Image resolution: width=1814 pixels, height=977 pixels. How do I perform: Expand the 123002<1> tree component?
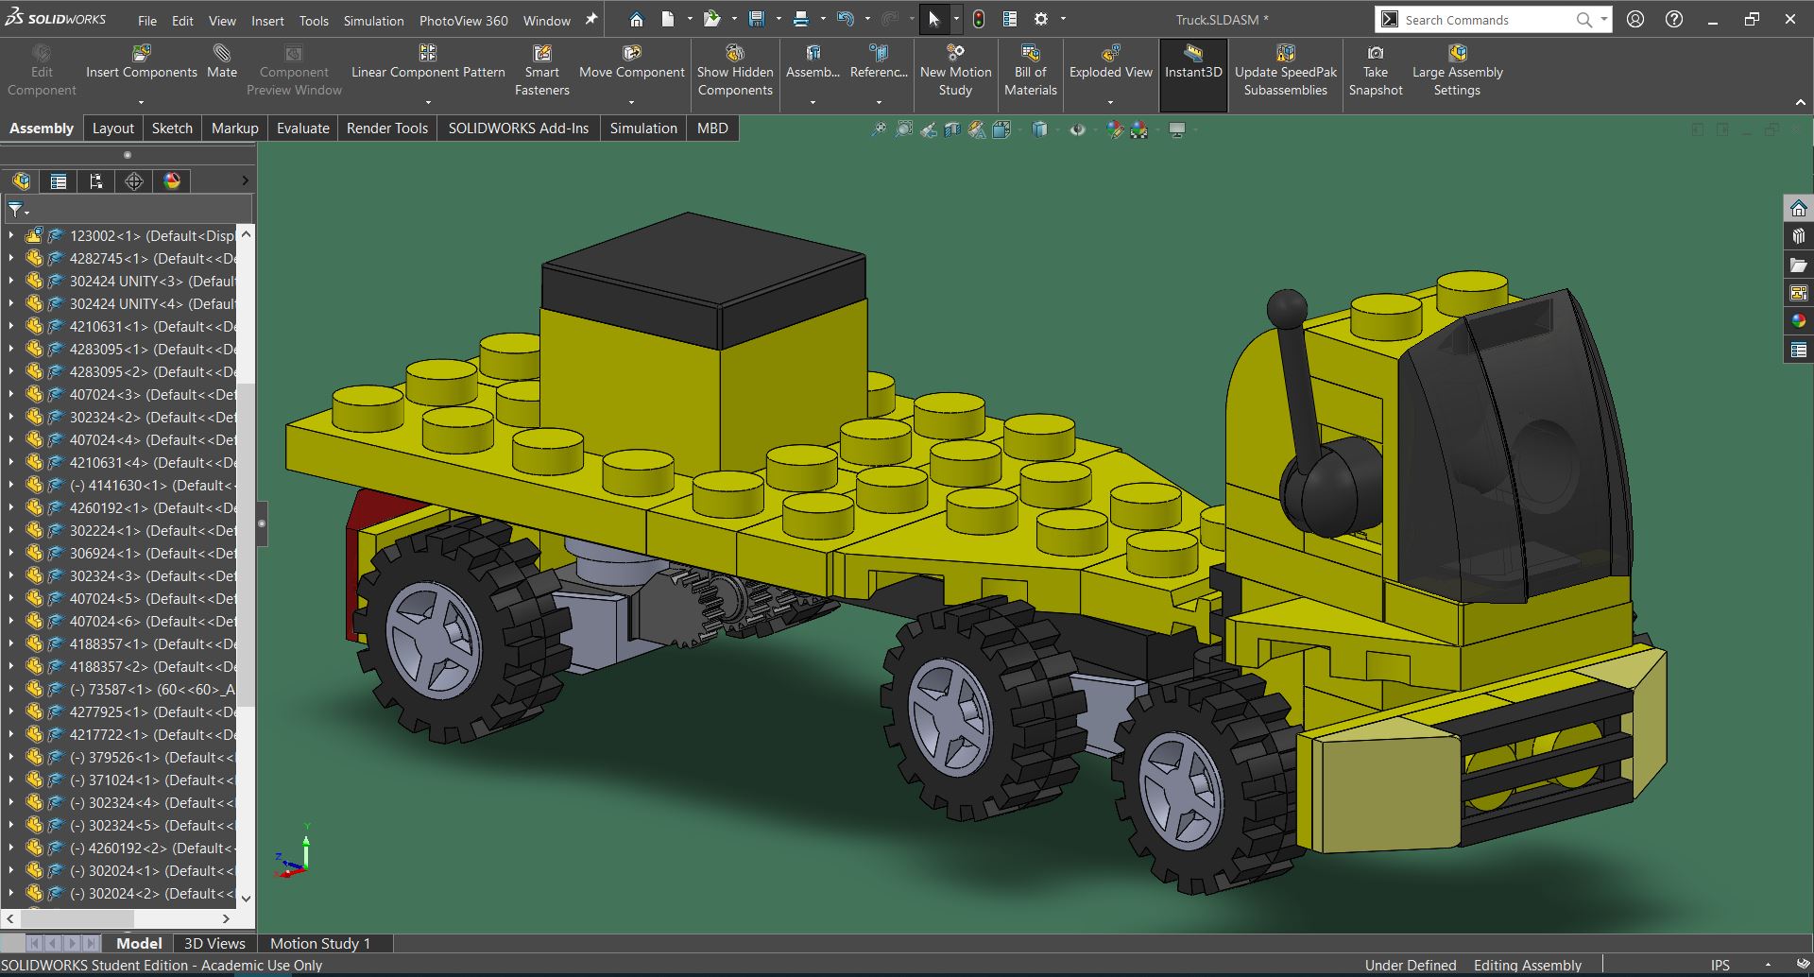pyautogui.click(x=10, y=235)
